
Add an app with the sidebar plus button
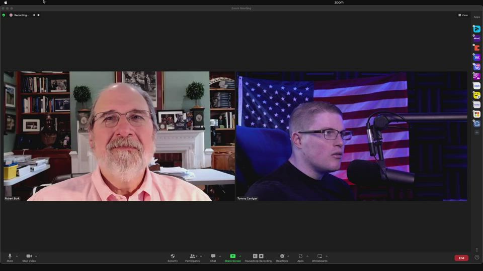pos(477,132)
